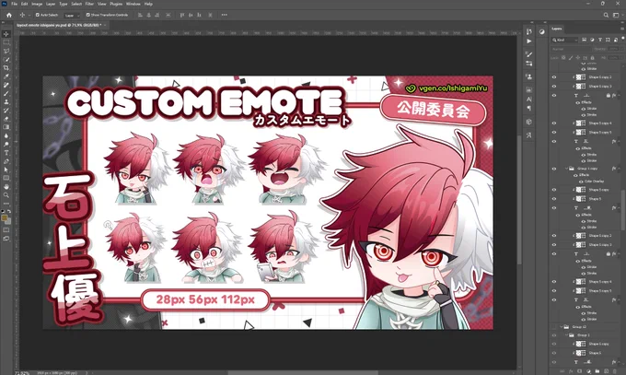Collapse the Group 1 copy folder
This screenshot has height=375, width=626.
pos(566,169)
